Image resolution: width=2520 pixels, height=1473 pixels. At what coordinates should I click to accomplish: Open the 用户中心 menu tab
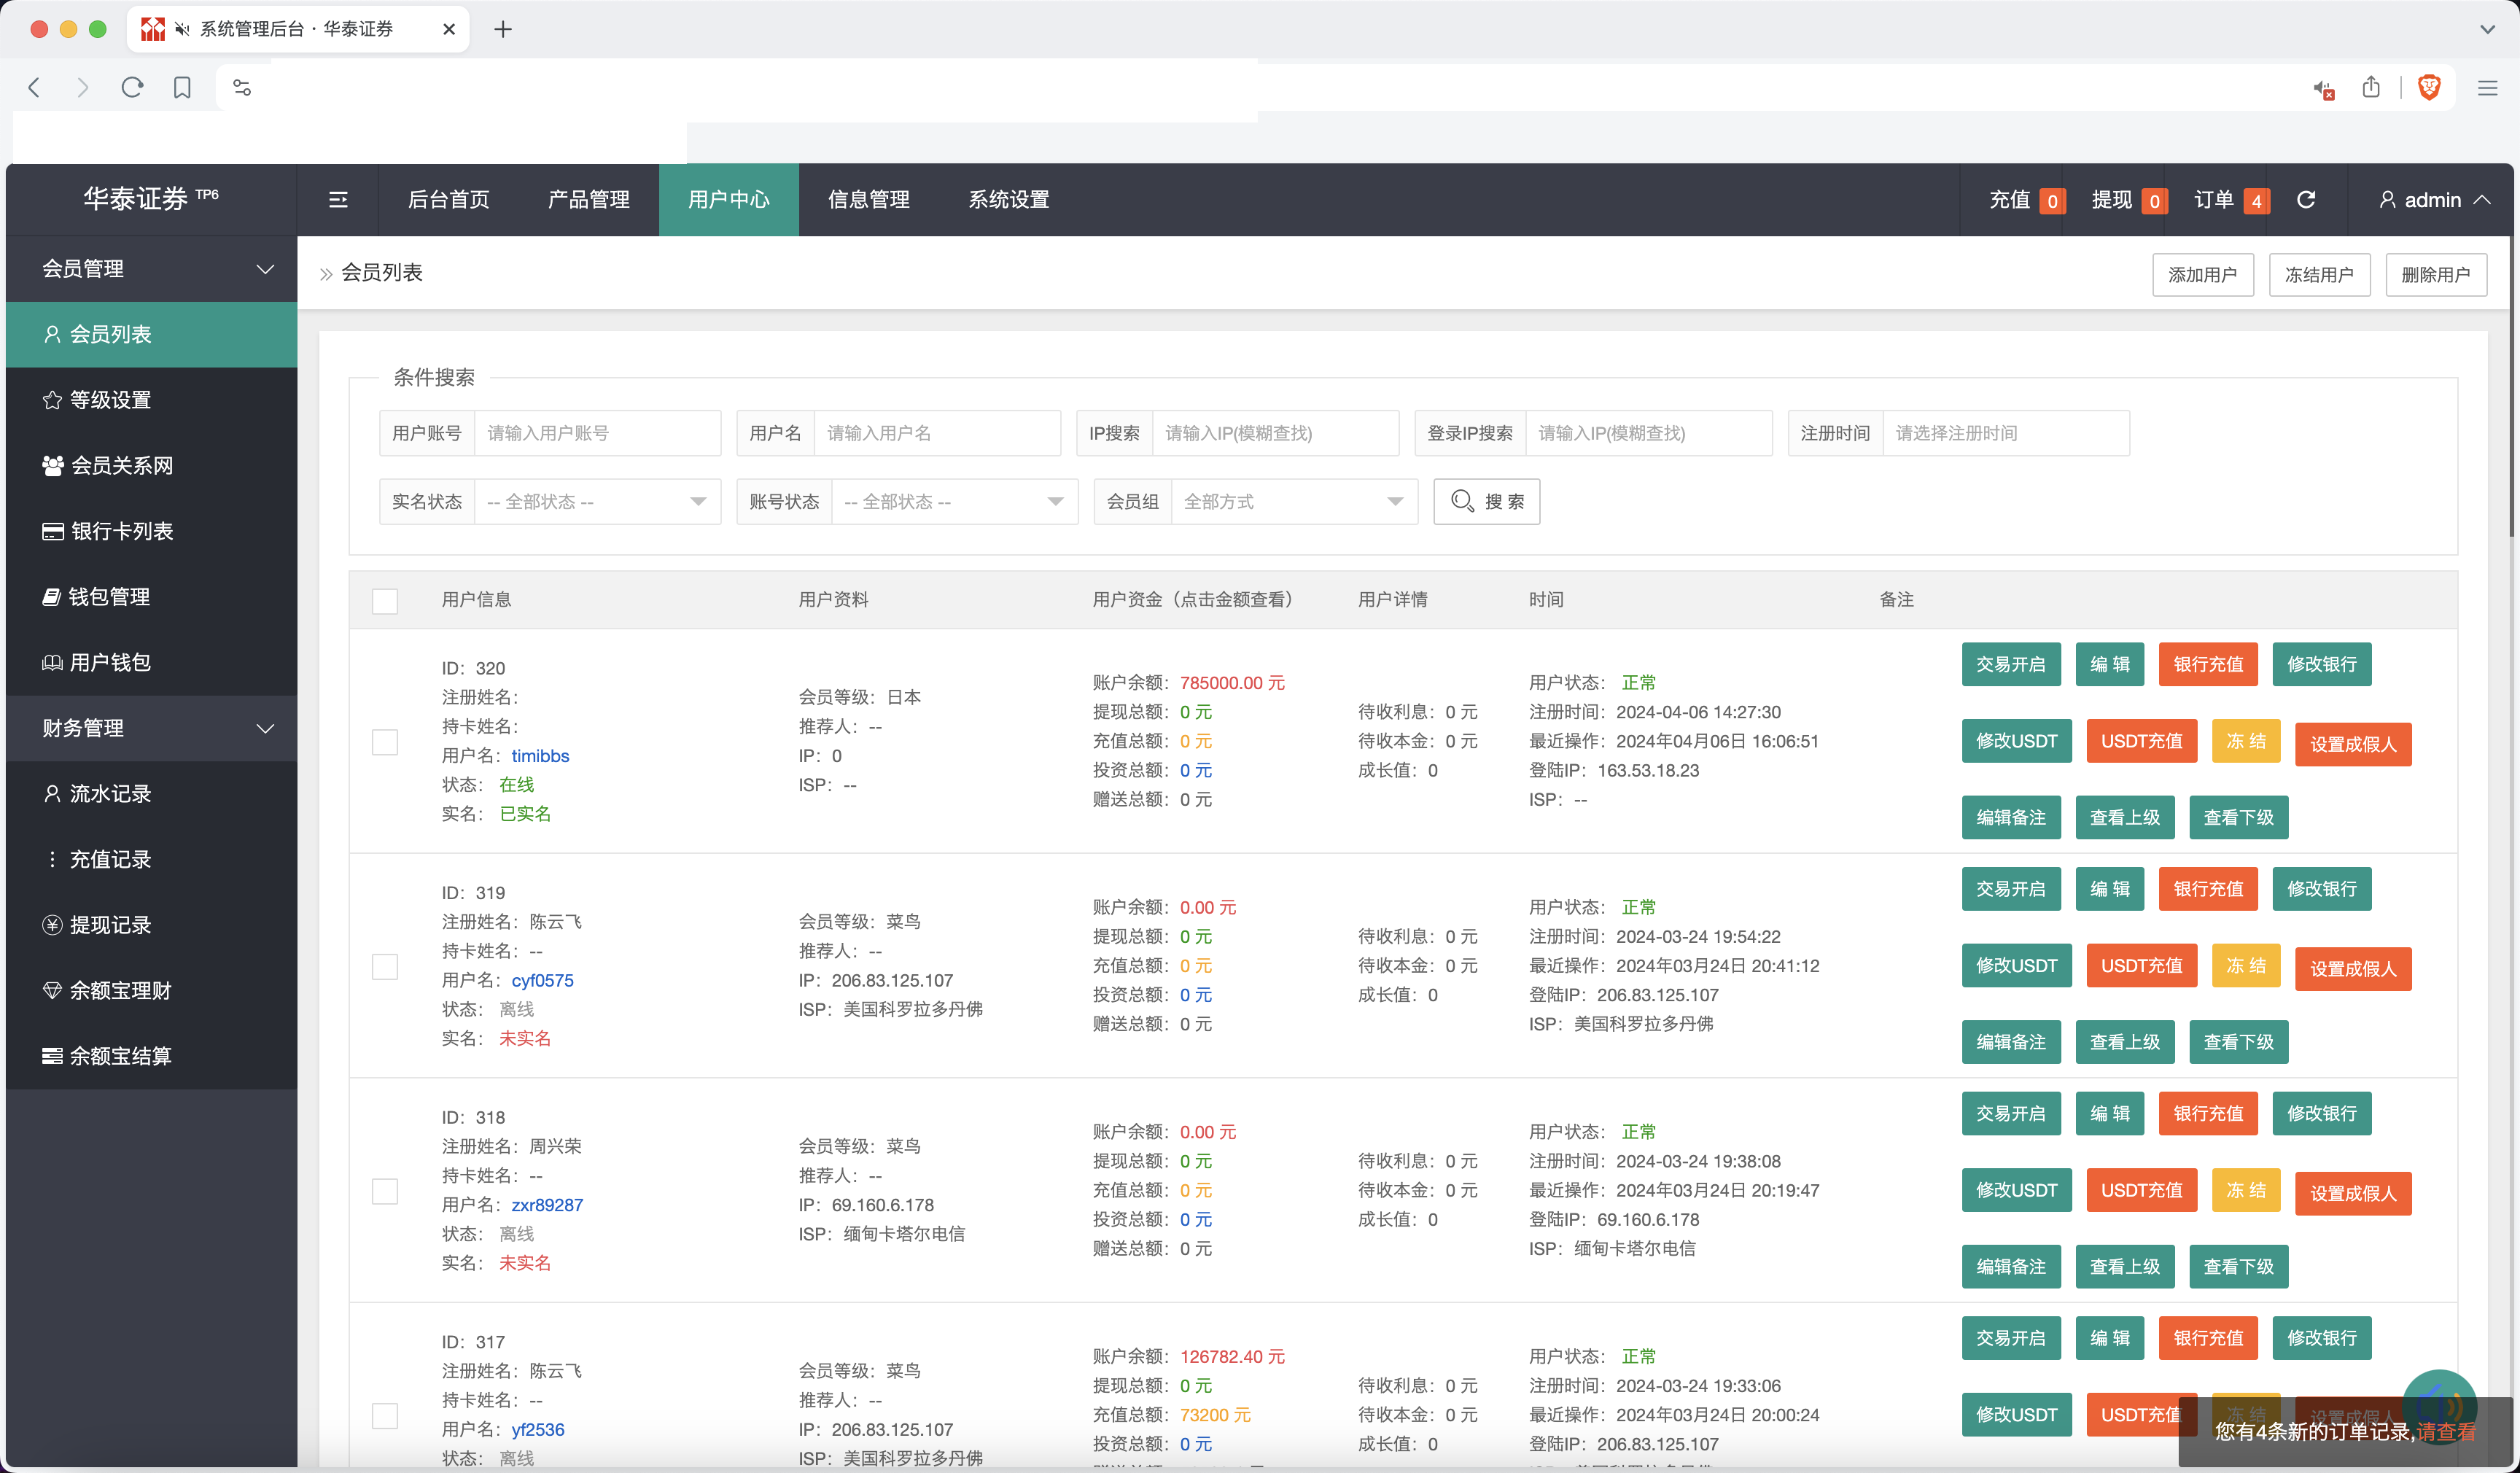729,198
